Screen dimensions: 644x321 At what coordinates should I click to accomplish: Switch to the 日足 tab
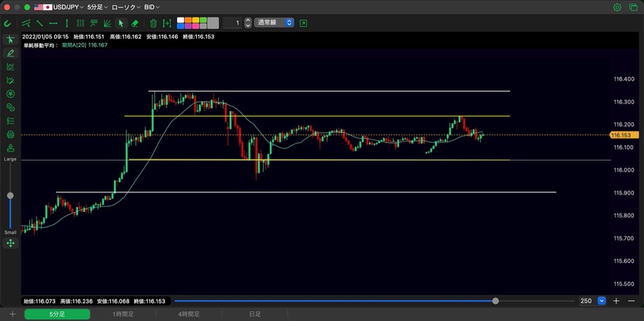(255, 314)
